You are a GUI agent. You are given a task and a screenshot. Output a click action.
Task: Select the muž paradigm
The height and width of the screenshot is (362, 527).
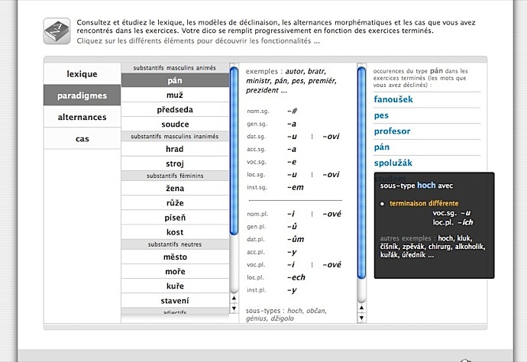(x=175, y=95)
